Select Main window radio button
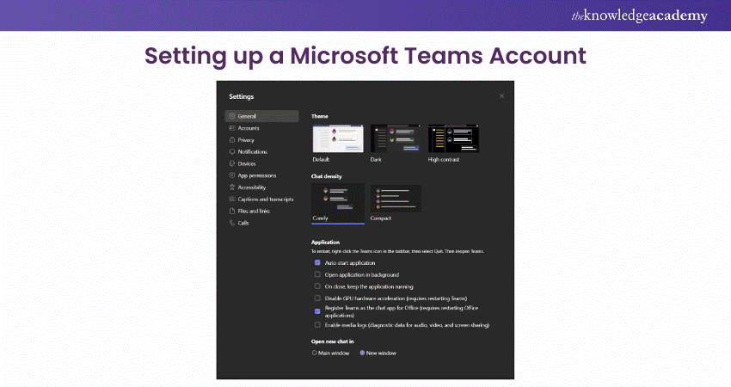731x387 pixels. [x=315, y=353]
